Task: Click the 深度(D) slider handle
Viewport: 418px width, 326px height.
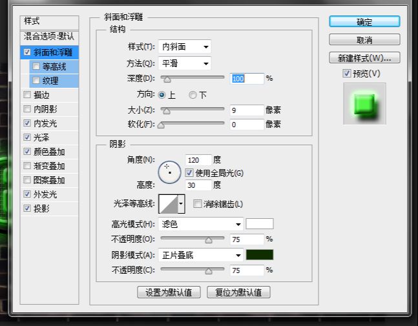Action: [x=167, y=79]
